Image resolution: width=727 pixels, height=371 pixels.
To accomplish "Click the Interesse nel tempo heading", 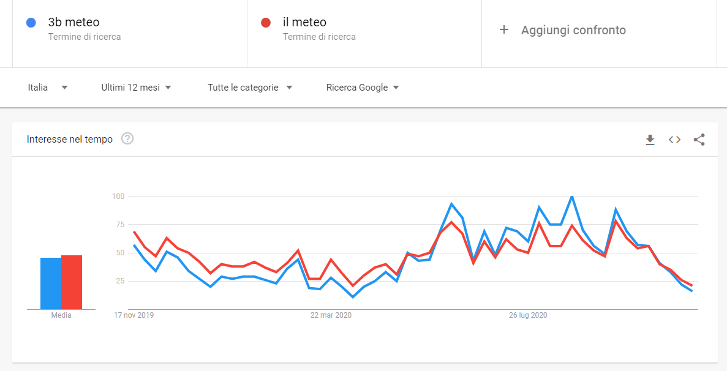I will point(70,140).
